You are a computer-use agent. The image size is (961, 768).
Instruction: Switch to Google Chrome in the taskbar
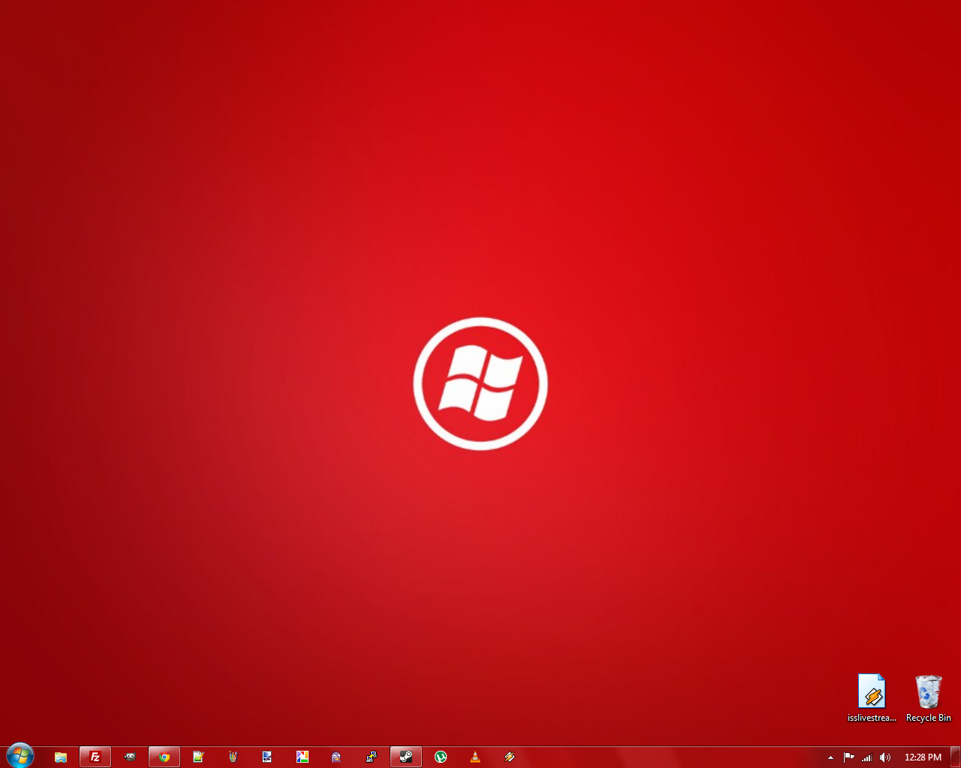coord(164,757)
